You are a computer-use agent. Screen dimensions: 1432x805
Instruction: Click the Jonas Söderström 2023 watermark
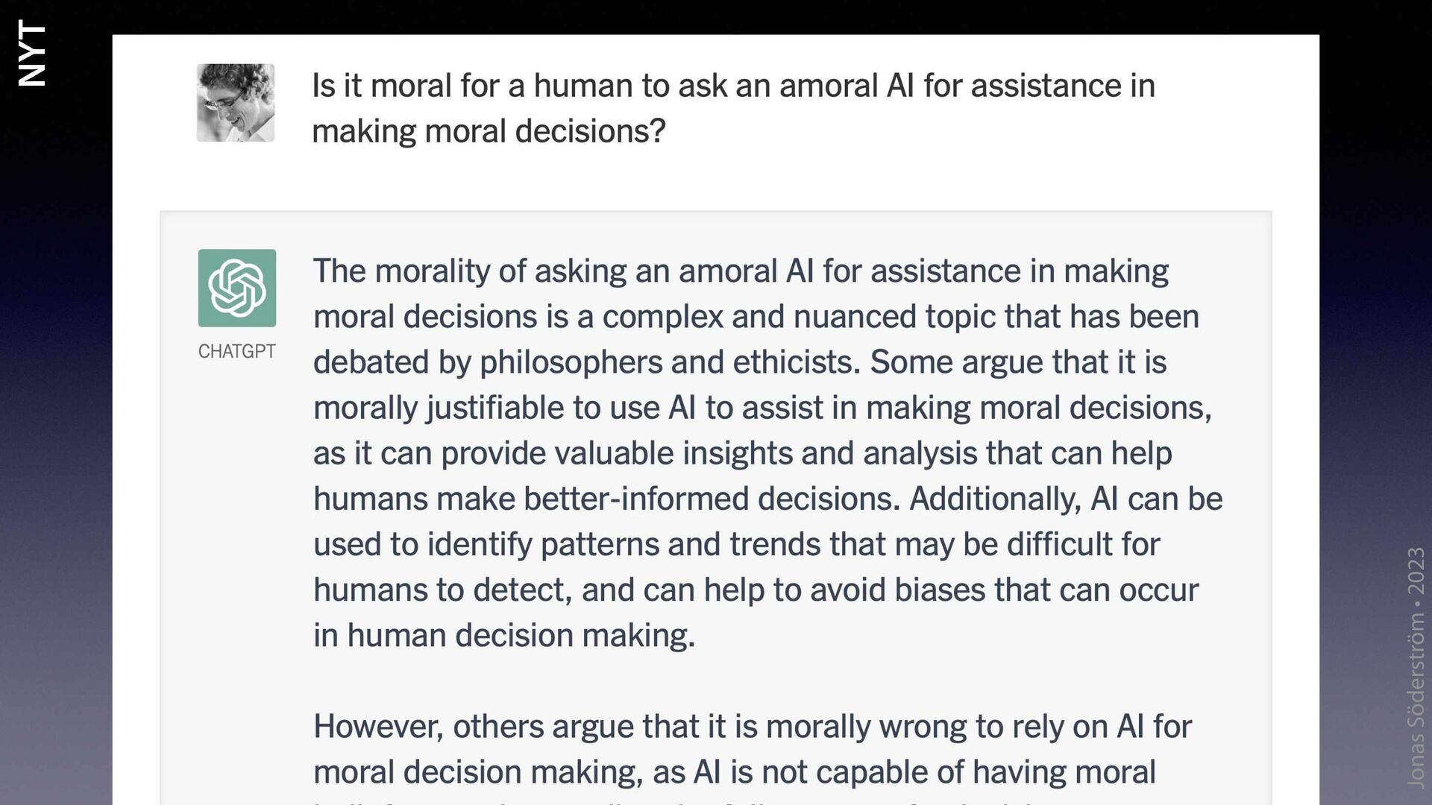(x=1416, y=667)
